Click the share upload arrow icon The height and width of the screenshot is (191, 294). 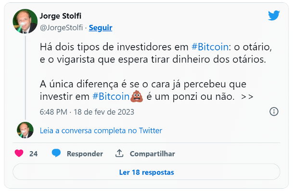[x=119, y=153]
